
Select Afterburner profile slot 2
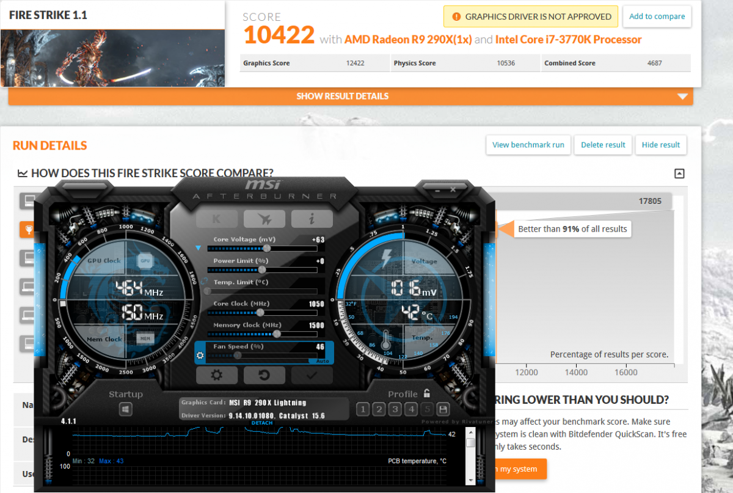(379, 409)
